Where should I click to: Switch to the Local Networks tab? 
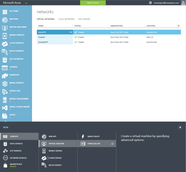[66, 19]
